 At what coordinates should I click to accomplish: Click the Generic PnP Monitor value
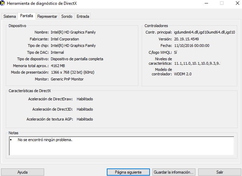[x=67, y=79]
